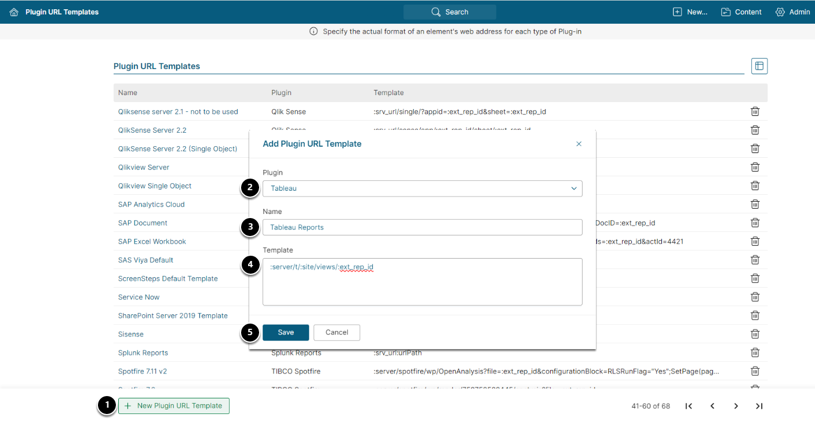Open the Content menu
This screenshot has width=815, height=421.
point(741,12)
